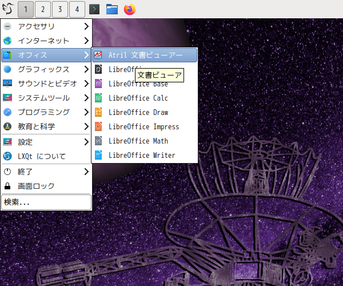Click the LibreOffice Math formula icon
The height and width of the screenshot is (286, 343).
[98, 141]
